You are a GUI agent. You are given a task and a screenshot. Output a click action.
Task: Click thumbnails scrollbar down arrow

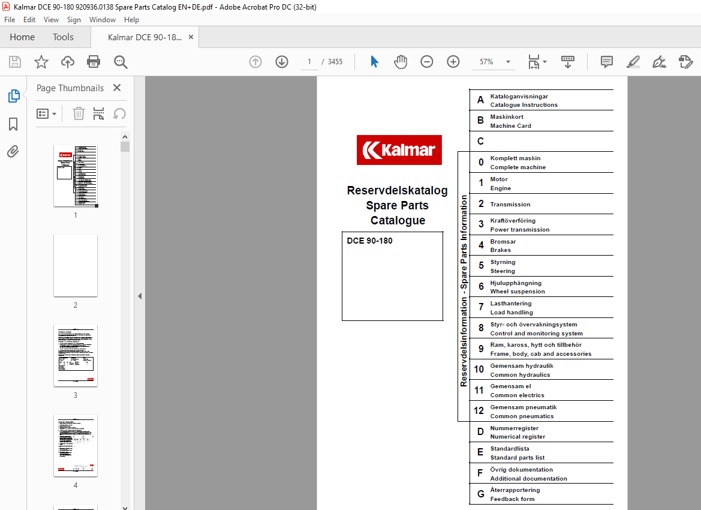click(125, 507)
